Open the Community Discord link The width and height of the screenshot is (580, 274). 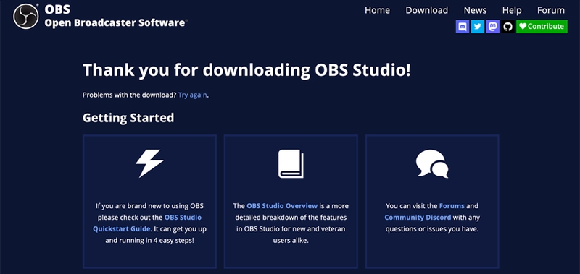(x=418, y=217)
